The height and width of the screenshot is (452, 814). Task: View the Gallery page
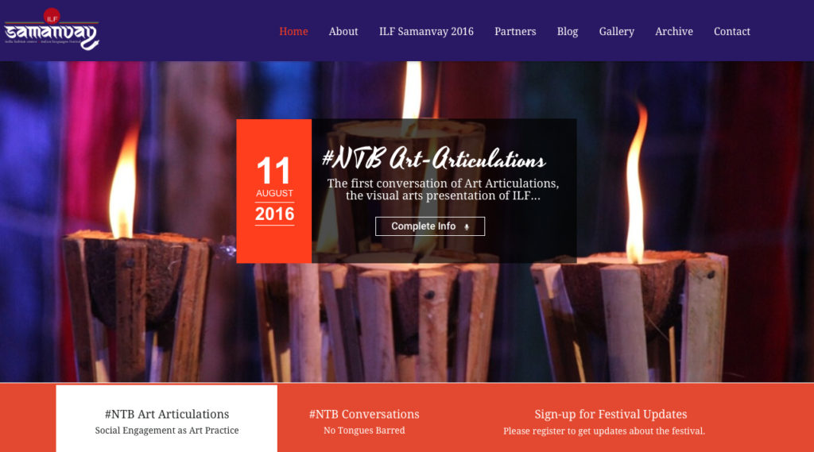point(617,32)
